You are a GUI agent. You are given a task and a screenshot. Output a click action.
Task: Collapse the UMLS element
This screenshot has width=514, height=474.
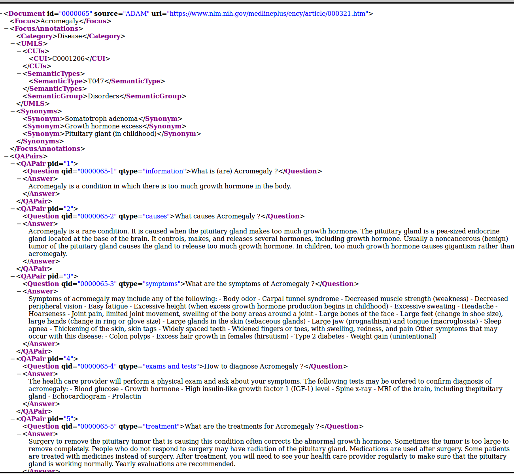13,43
